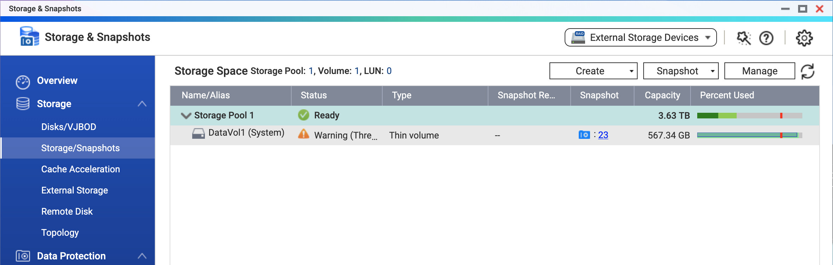
Task: Click the Manage button
Action: 759,71
